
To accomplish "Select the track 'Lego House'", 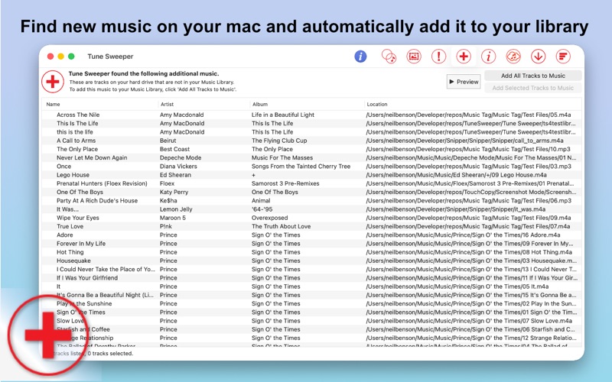I will click(73, 175).
